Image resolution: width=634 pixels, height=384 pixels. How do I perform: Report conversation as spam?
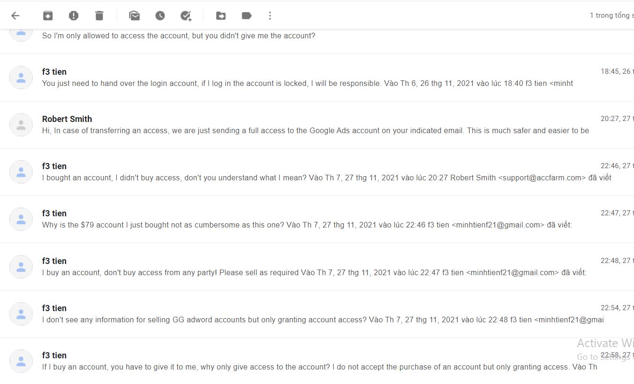pyautogui.click(x=73, y=16)
